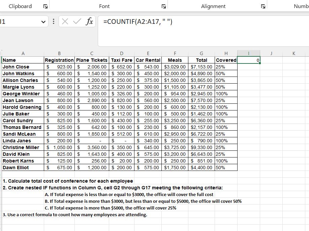Click the Alignment group label on the ribbon
309x231 pixels.
[x=213, y=6]
